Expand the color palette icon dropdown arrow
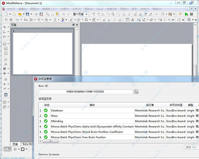Screen dimensions: 199x159 pos(174,14)
